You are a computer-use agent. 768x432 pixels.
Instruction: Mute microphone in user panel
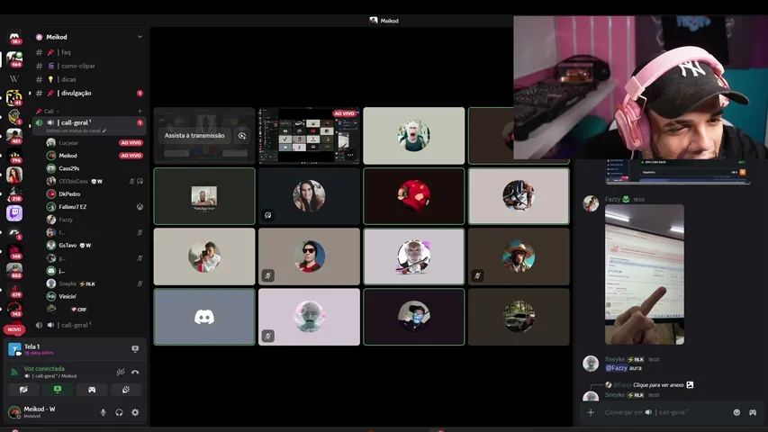pos(103,412)
